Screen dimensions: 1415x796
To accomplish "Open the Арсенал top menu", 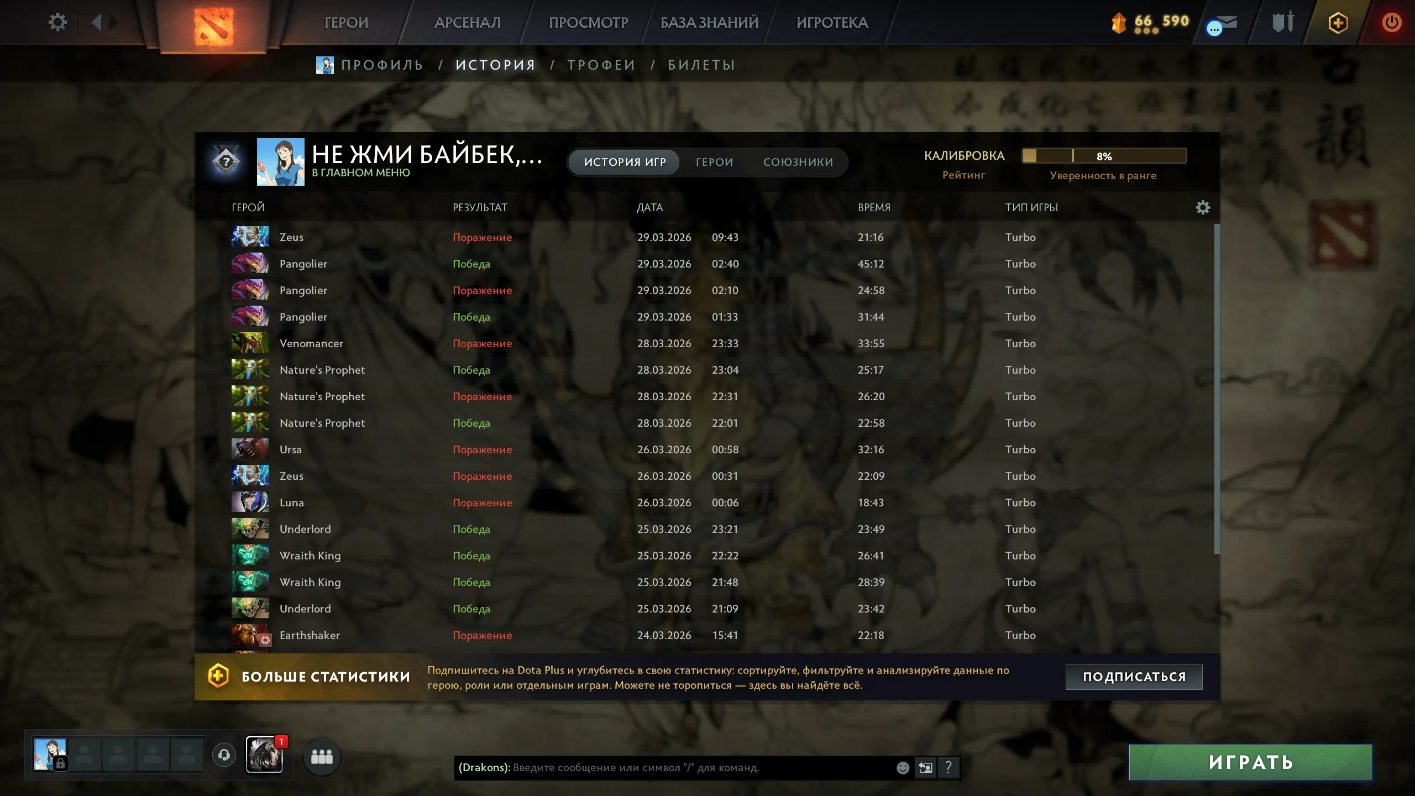I will click(x=468, y=23).
